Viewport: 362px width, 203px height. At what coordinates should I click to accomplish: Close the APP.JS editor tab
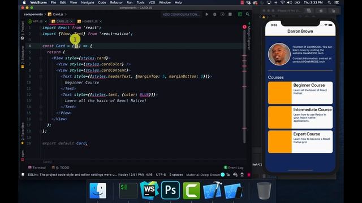tap(46, 21)
